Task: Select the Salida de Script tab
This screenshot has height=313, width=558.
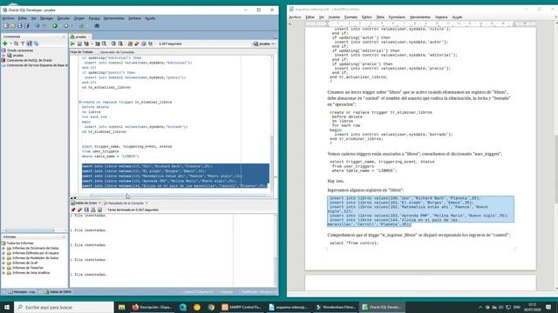Action: tap(85, 203)
